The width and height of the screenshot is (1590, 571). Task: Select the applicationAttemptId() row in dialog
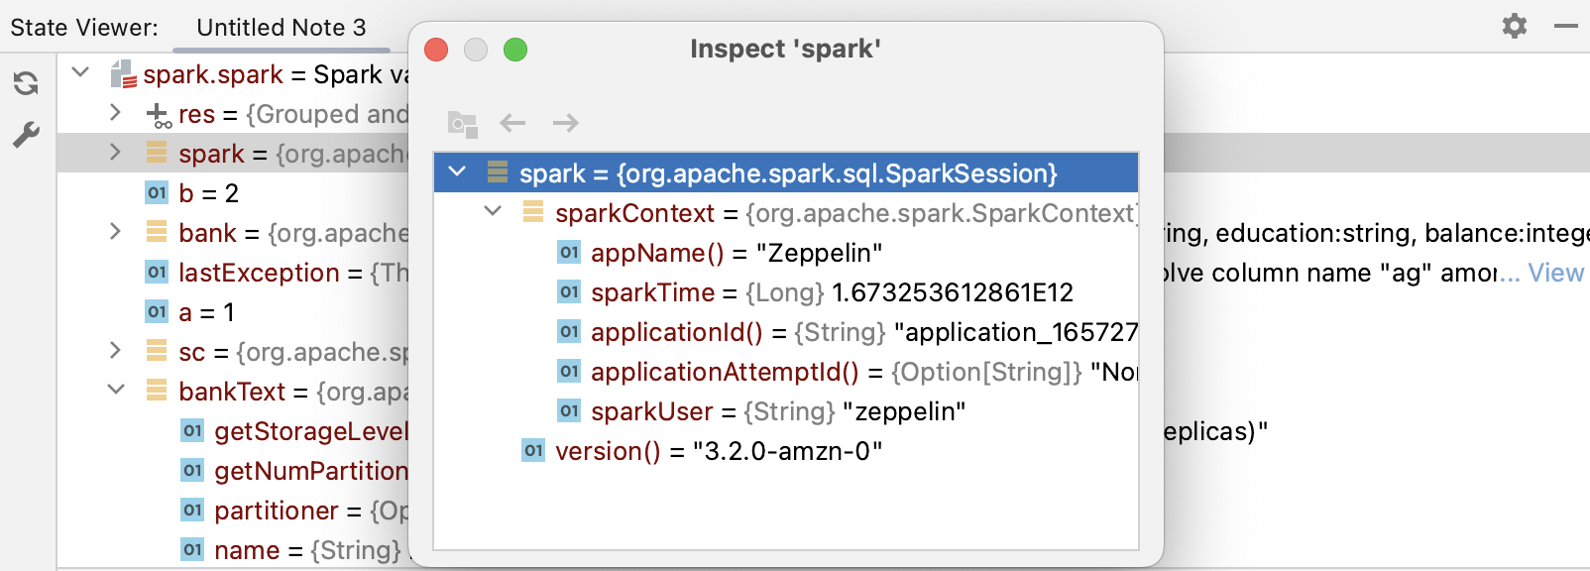786,371
